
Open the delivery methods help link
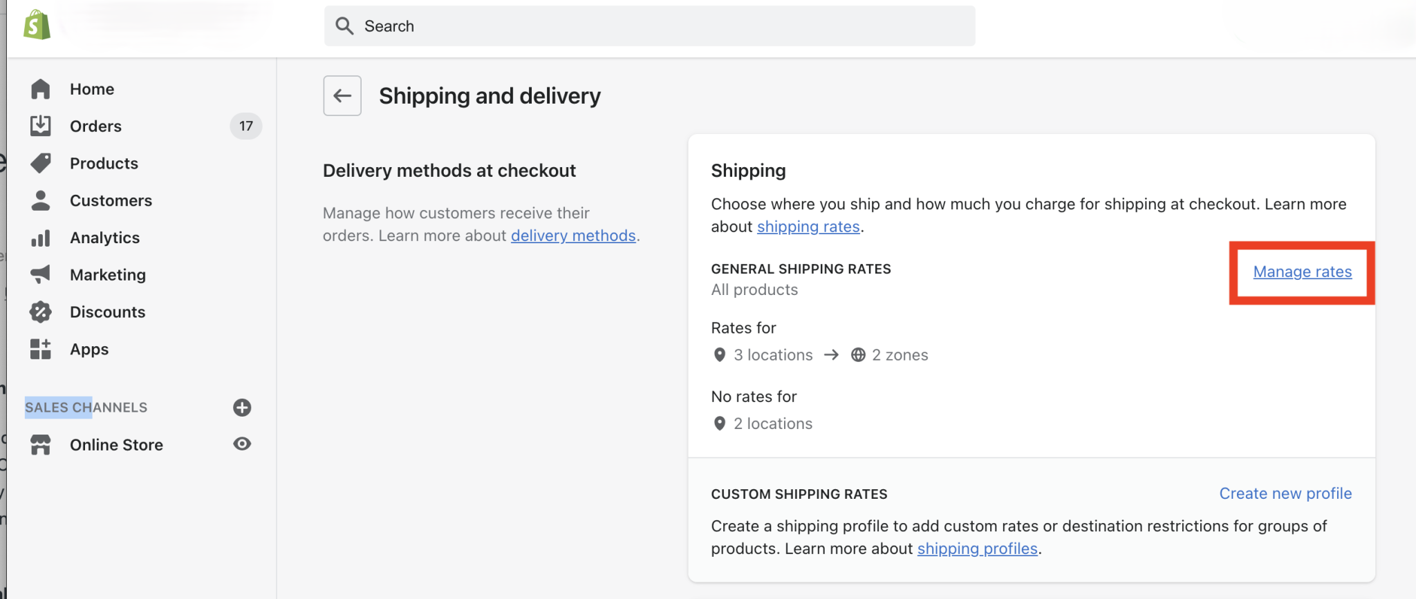pyautogui.click(x=573, y=236)
